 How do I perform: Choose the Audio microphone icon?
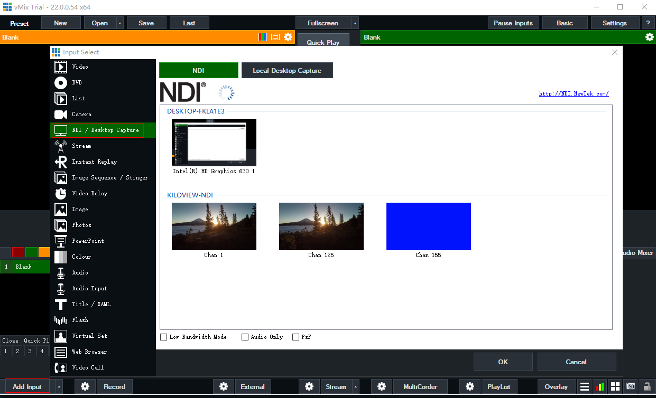(x=61, y=273)
